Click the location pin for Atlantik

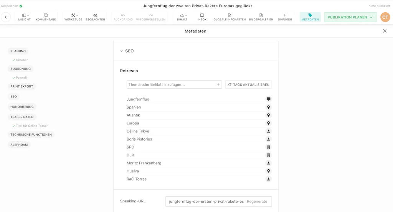tap(268, 115)
